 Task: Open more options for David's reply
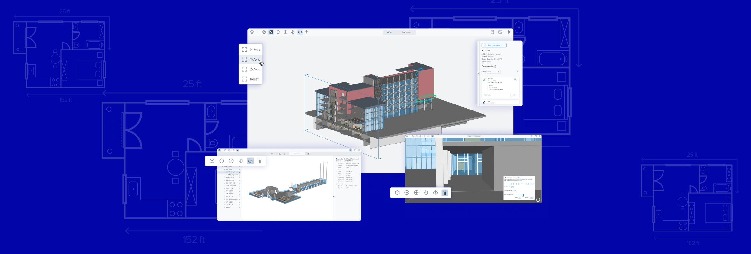(517, 86)
